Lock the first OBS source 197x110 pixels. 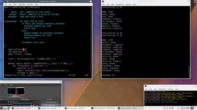click(11, 102)
